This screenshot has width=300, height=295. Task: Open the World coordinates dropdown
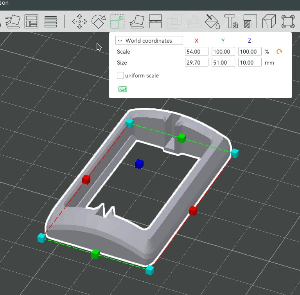click(149, 41)
